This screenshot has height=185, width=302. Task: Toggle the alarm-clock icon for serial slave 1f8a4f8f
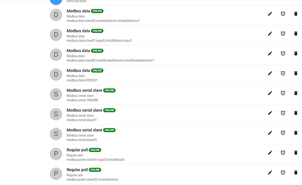click(x=283, y=93)
